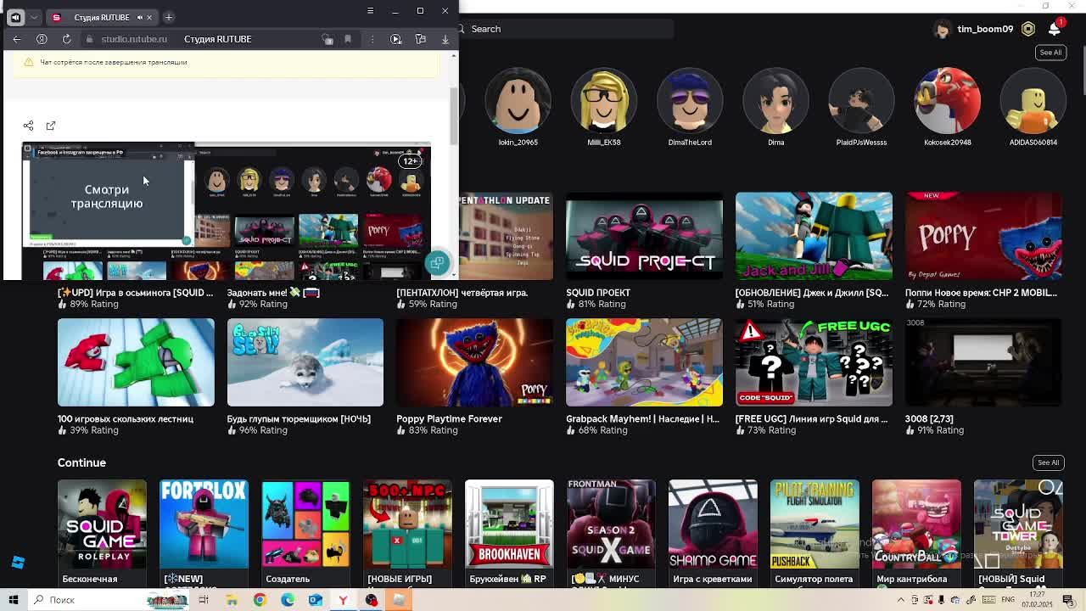Open the browser downloads icon
This screenshot has height=611, width=1086.
[x=445, y=39]
